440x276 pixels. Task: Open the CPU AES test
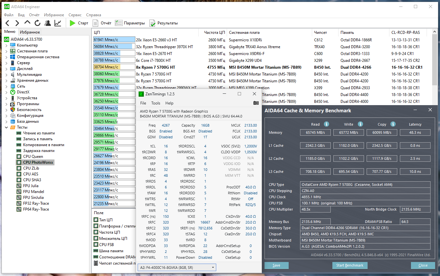[x=31, y=174]
